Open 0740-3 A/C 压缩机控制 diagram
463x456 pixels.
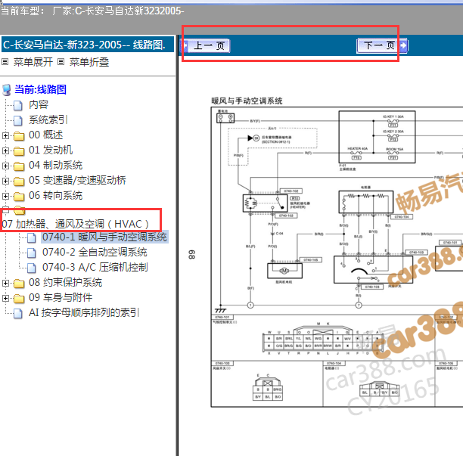tap(95, 267)
